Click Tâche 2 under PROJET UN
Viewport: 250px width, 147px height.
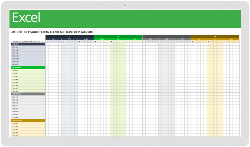point(28,50)
